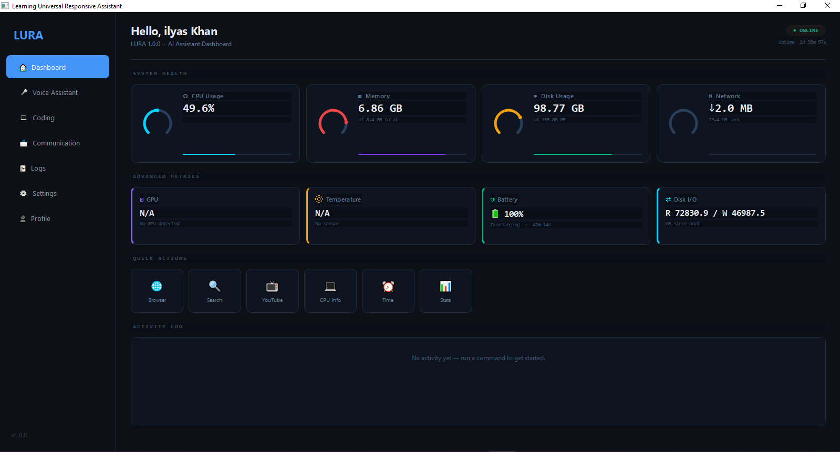Open the Profile page
Screen dimensions: 840x452
click(x=58, y=218)
